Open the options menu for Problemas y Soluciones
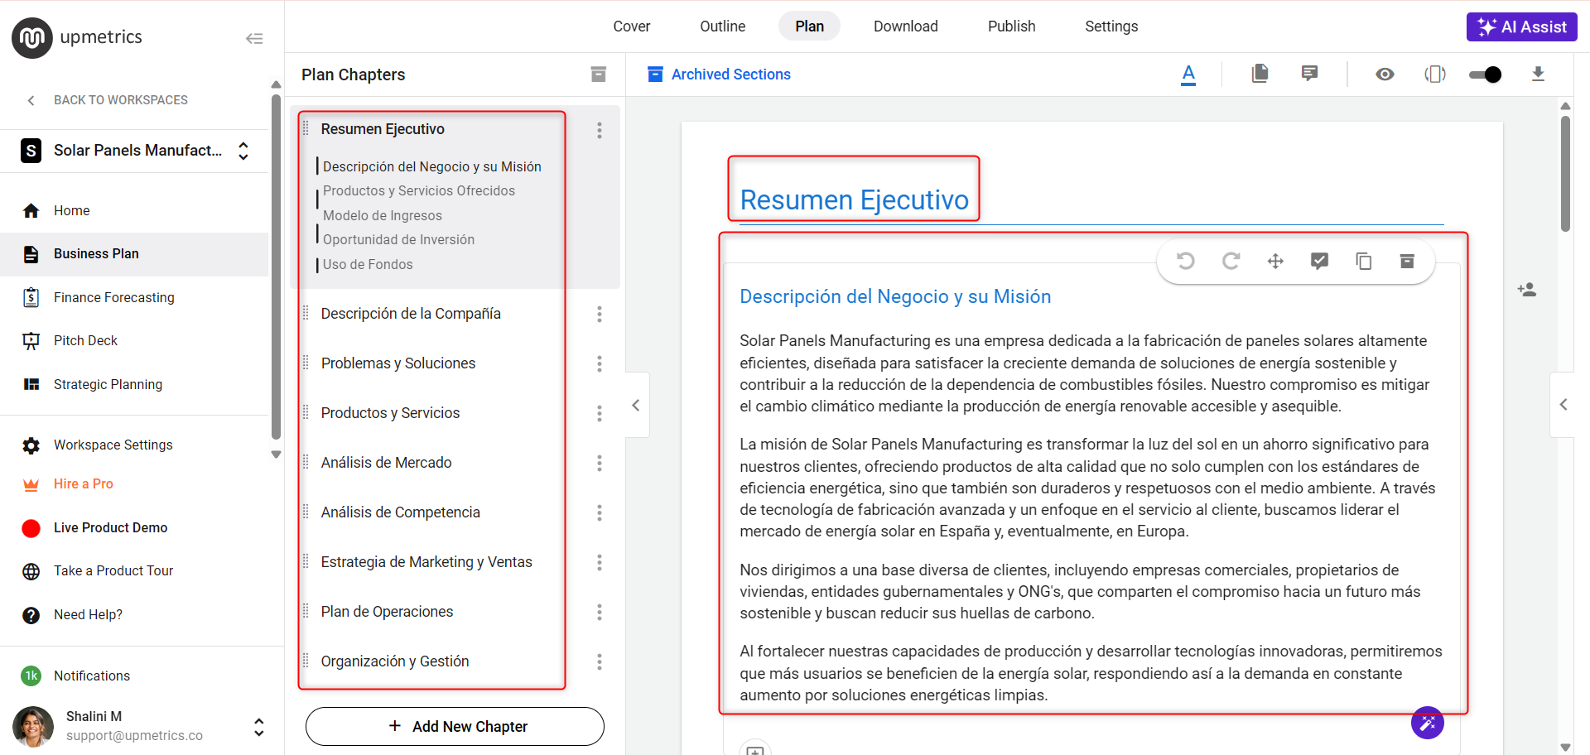The width and height of the screenshot is (1590, 755). (600, 364)
